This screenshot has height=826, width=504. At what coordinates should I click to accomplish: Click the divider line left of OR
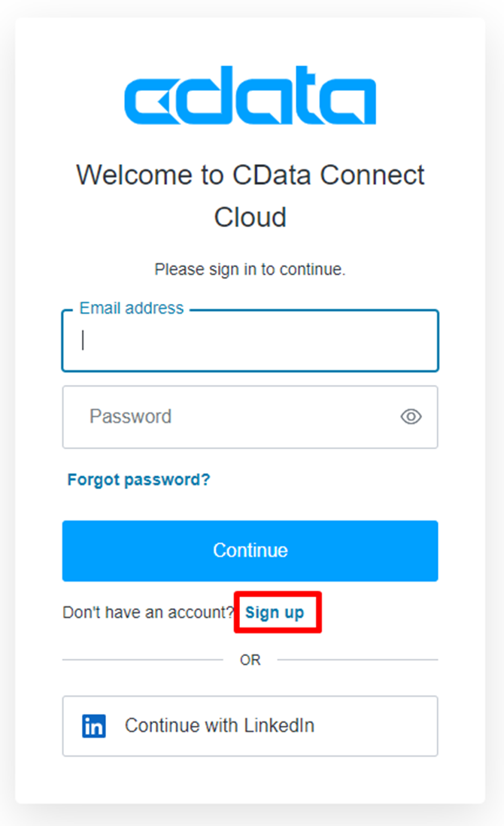click(x=143, y=660)
